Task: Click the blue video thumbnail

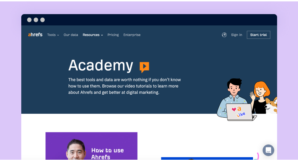Action: click(x=207, y=158)
